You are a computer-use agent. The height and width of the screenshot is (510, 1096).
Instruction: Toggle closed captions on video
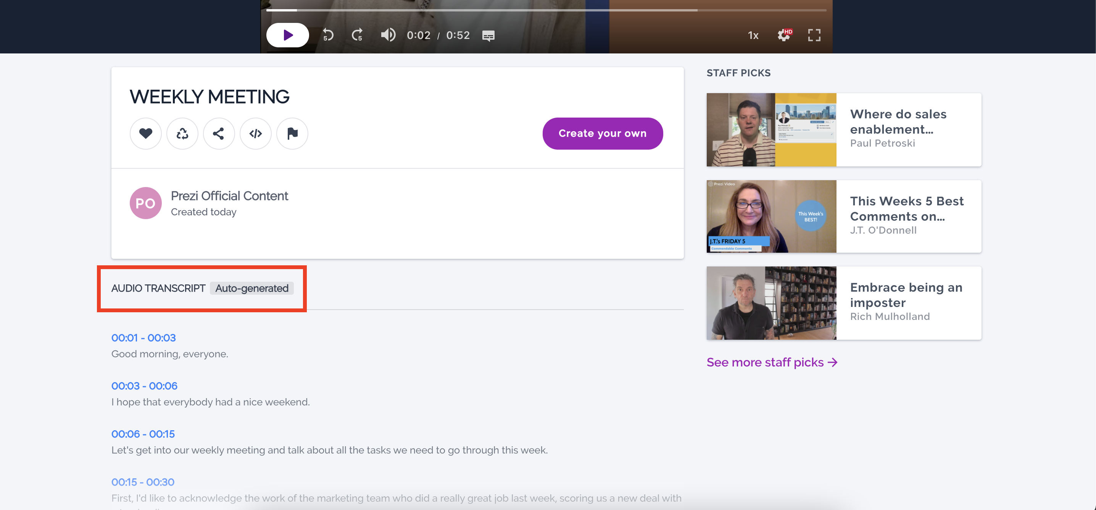[x=488, y=36]
